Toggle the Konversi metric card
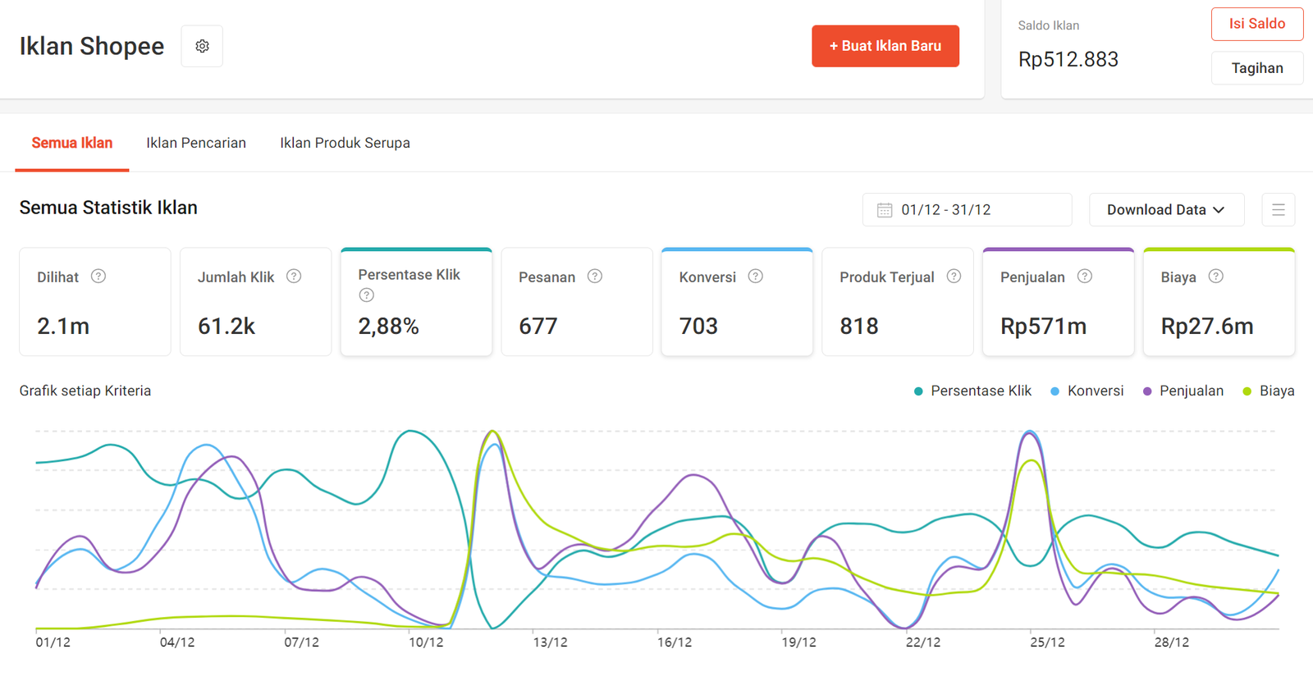Image resolution: width=1313 pixels, height=681 pixels. (736, 302)
